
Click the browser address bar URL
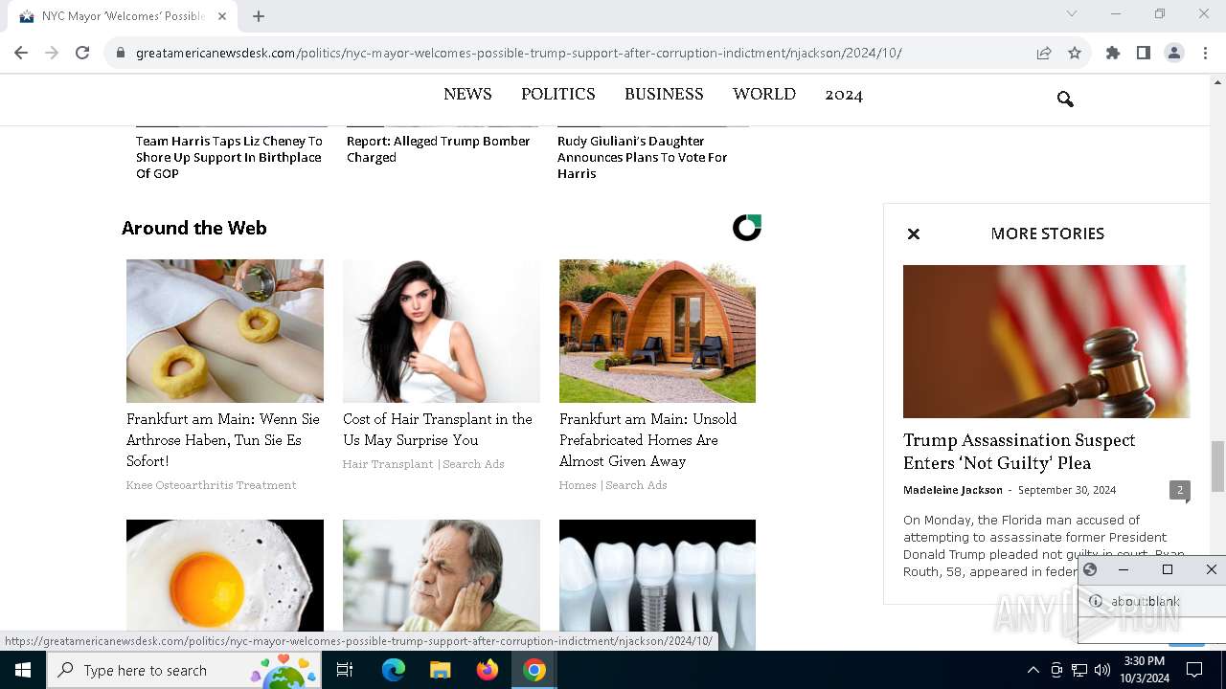pyautogui.click(x=519, y=54)
